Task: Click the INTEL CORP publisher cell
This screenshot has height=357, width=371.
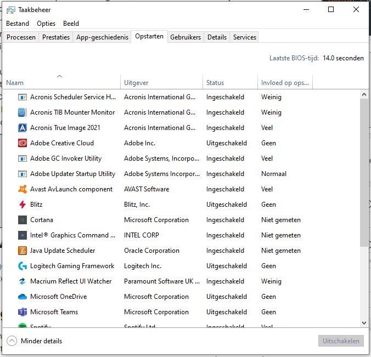Action: pyautogui.click(x=142, y=235)
